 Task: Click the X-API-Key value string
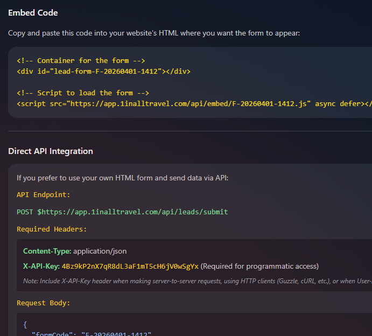click(130, 267)
